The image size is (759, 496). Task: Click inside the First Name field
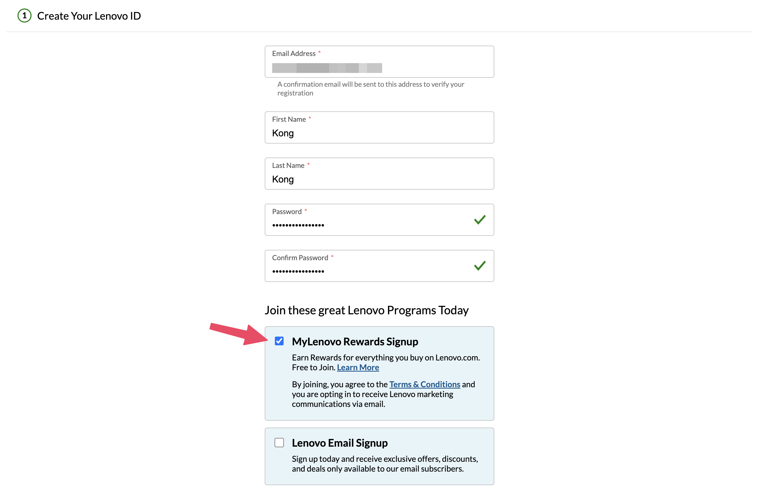[379, 133]
